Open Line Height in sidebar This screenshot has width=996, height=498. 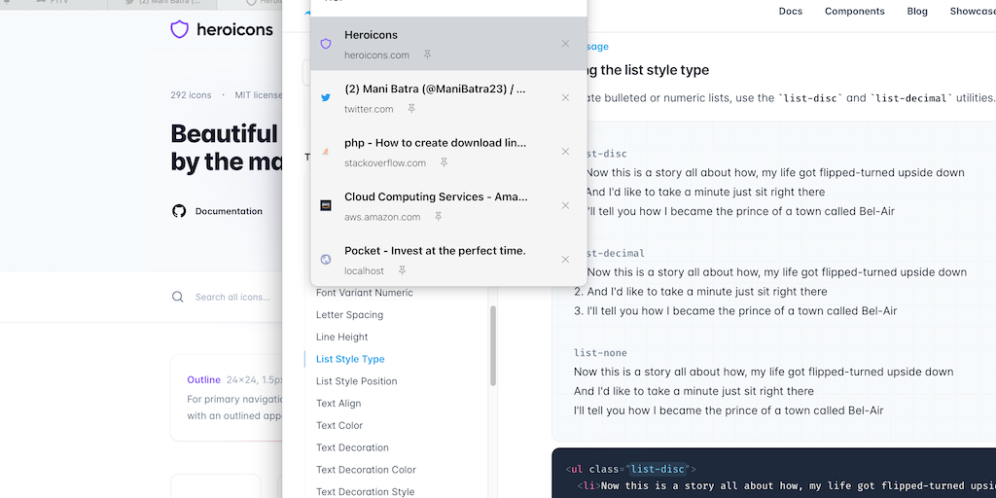[341, 338]
